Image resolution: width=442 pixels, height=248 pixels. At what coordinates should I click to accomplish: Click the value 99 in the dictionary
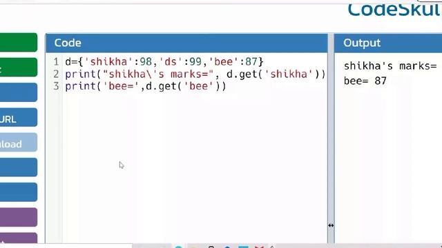click(x=195, y=61)
